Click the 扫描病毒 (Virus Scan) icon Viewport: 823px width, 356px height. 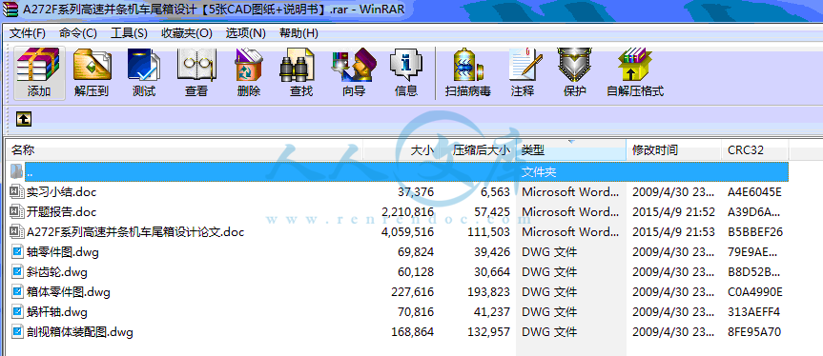(x=467, y=65)
